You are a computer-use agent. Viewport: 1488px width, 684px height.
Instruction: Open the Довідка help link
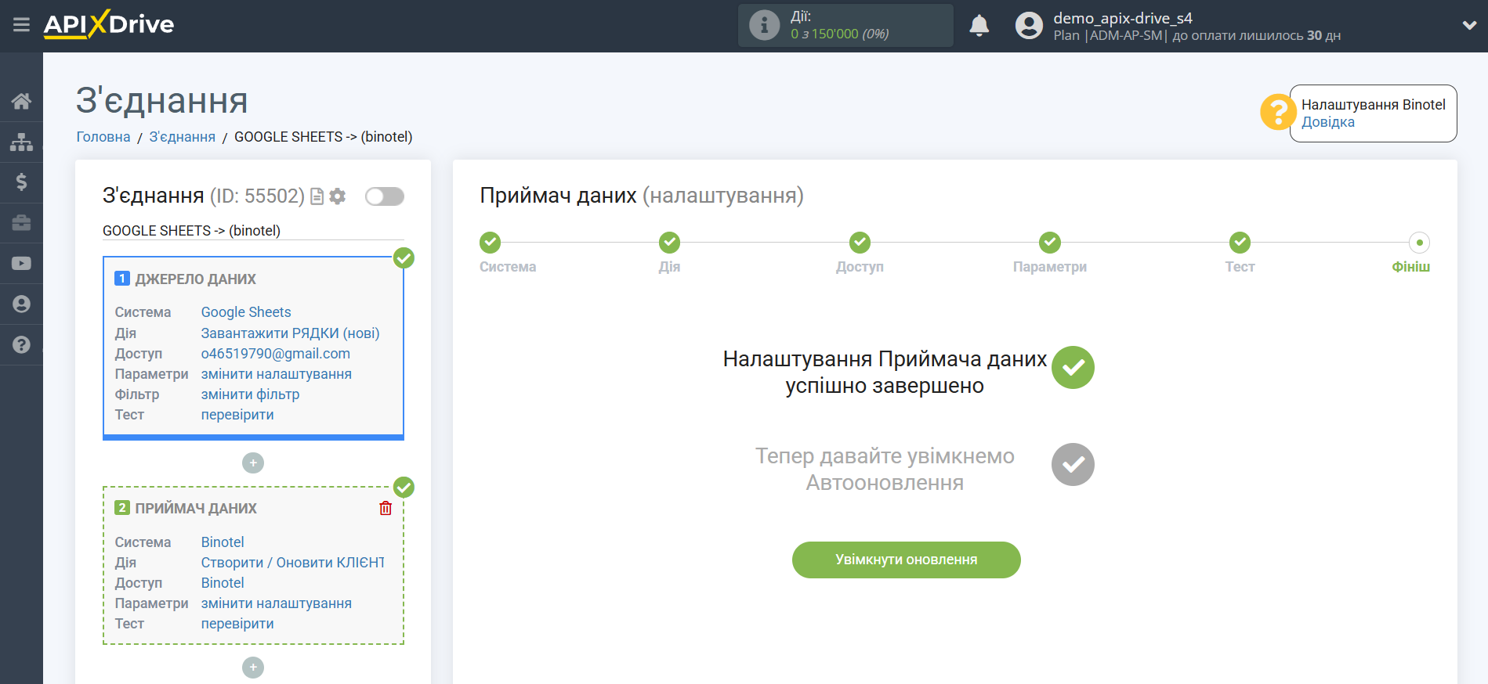(1327, 122)
